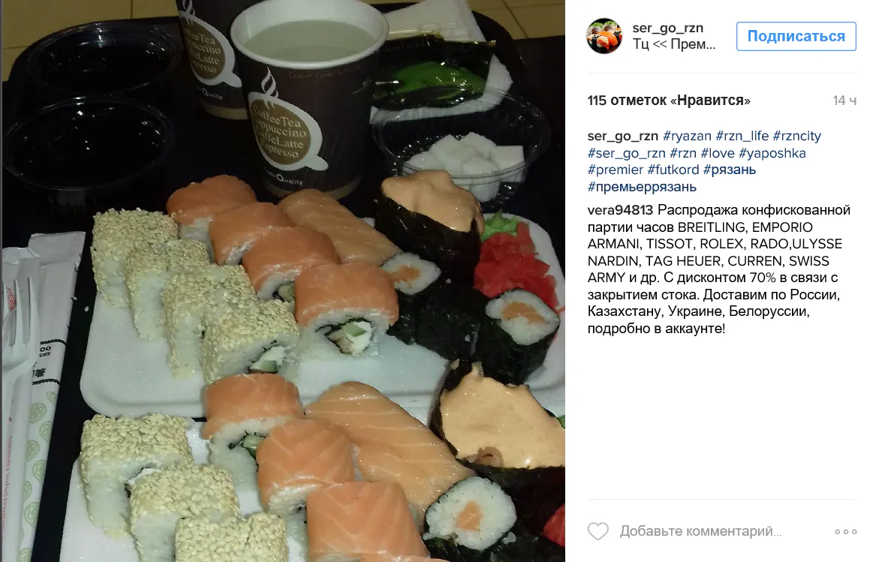Screen dimensions: 879x562
Task: Open the Тц << Прем... location link
Action: tap(674, 44)
